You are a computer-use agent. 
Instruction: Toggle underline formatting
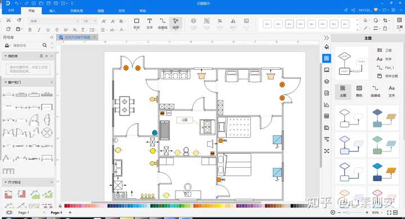pyautogui.click(x=48, y=30)
